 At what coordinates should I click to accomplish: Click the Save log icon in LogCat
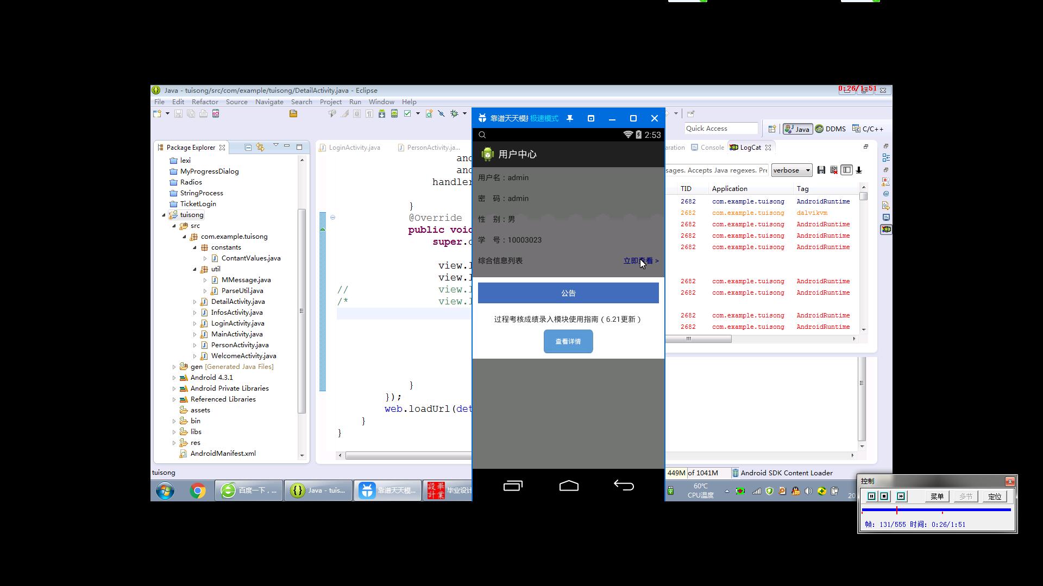click(x=821, y=170)
